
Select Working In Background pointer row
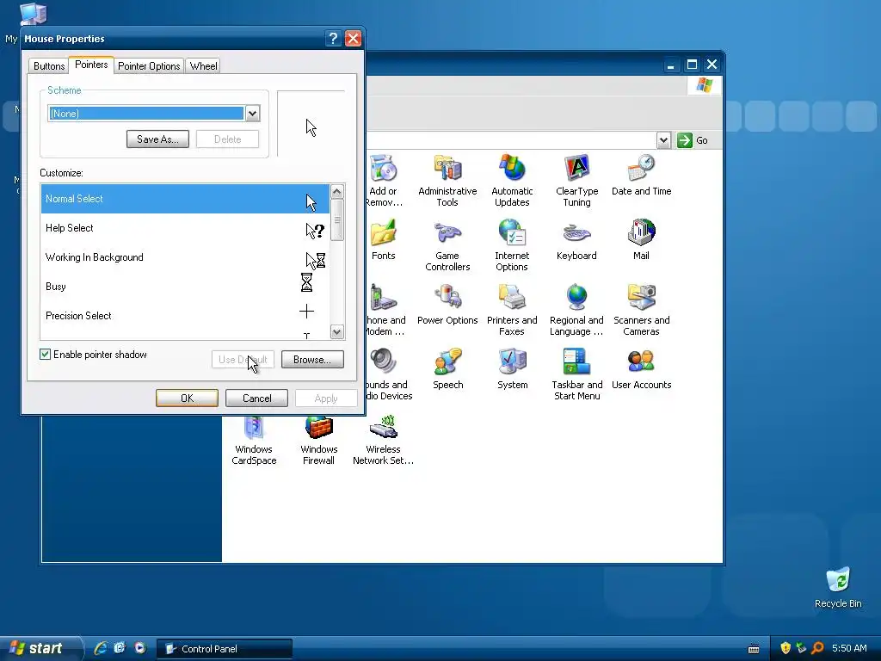(x=185, y=256)
